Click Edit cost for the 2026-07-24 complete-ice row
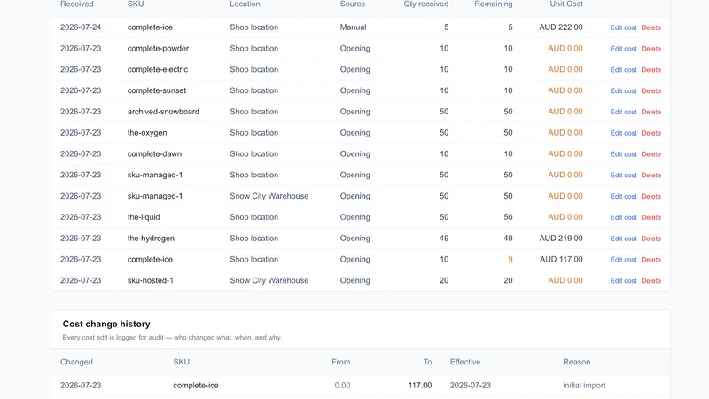Image resolution: width=709 pixels, height=399 pixels. pos(623,27)
